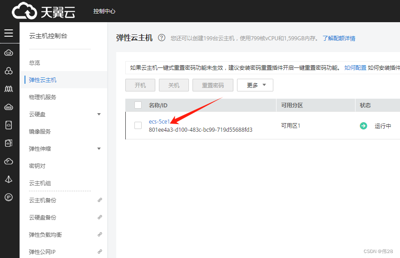Viewport: 400px width, 258px height.
Task: Open the ecs-5ce1 instance link
Action: tap(159, 122)
